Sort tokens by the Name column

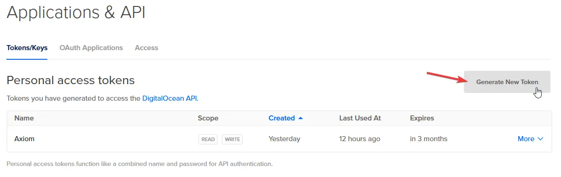(x=24, y=118)
